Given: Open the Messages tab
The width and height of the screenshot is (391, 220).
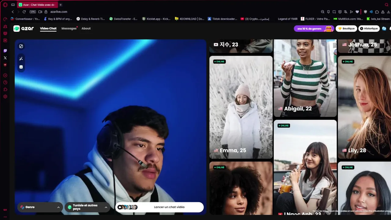Looking at the screenshot, I should (69, 28).
